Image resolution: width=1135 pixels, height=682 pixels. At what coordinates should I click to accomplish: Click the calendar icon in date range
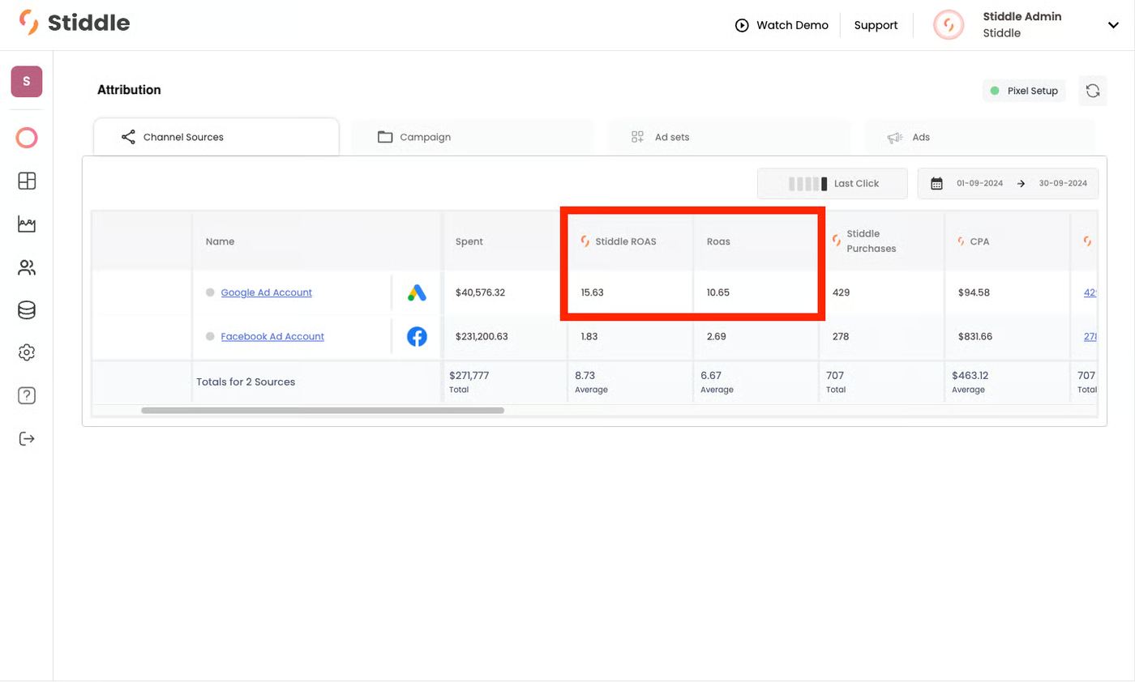coord(936,184)
